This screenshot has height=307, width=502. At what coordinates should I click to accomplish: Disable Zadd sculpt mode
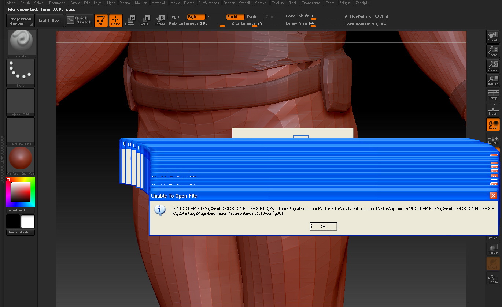235,17
